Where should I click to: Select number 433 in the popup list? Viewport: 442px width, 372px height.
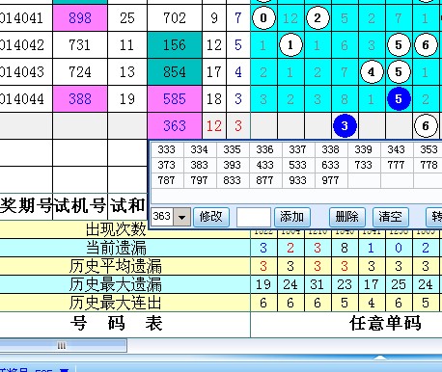pyautogui.click(x=264, y=165)
